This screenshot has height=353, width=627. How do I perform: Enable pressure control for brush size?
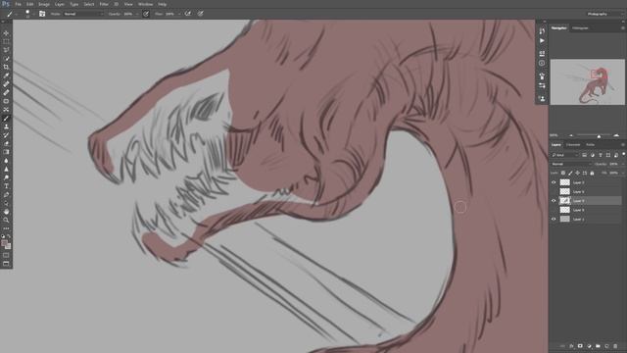point(200,14)
